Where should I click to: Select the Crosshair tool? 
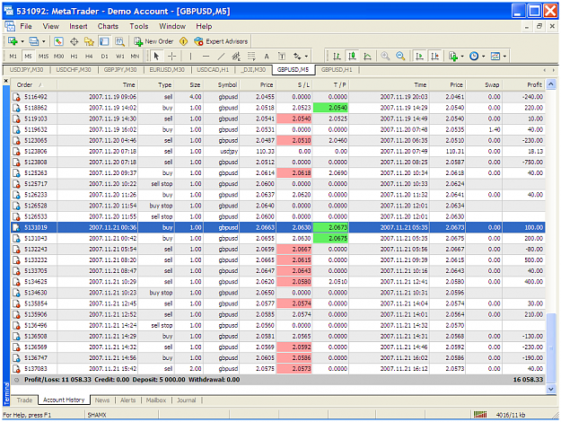[171, 57]
